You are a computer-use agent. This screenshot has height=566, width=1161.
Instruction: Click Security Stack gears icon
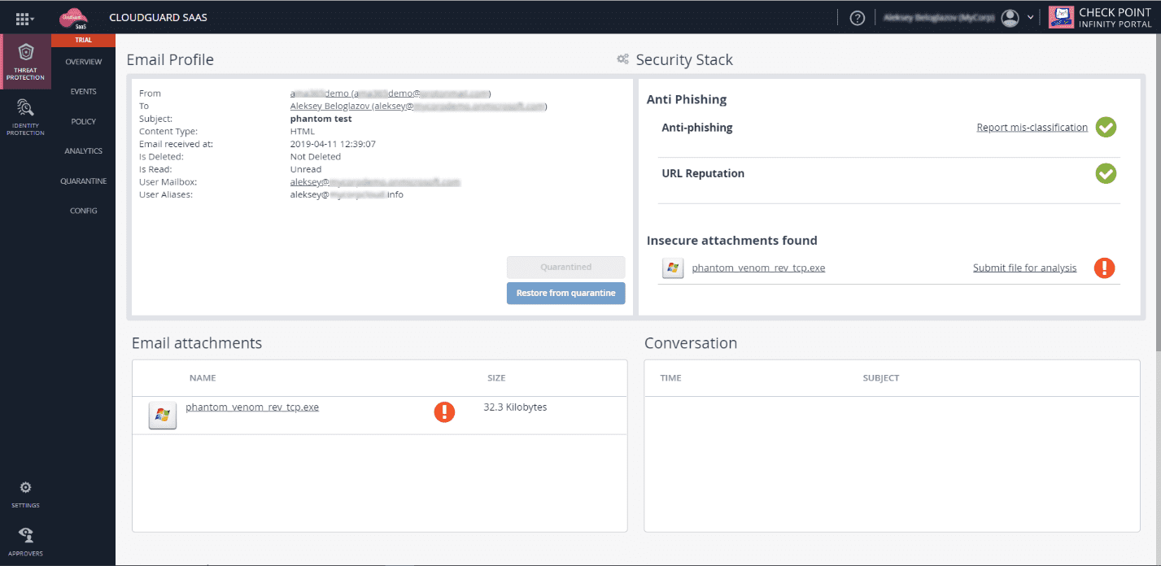click(623, 59)
